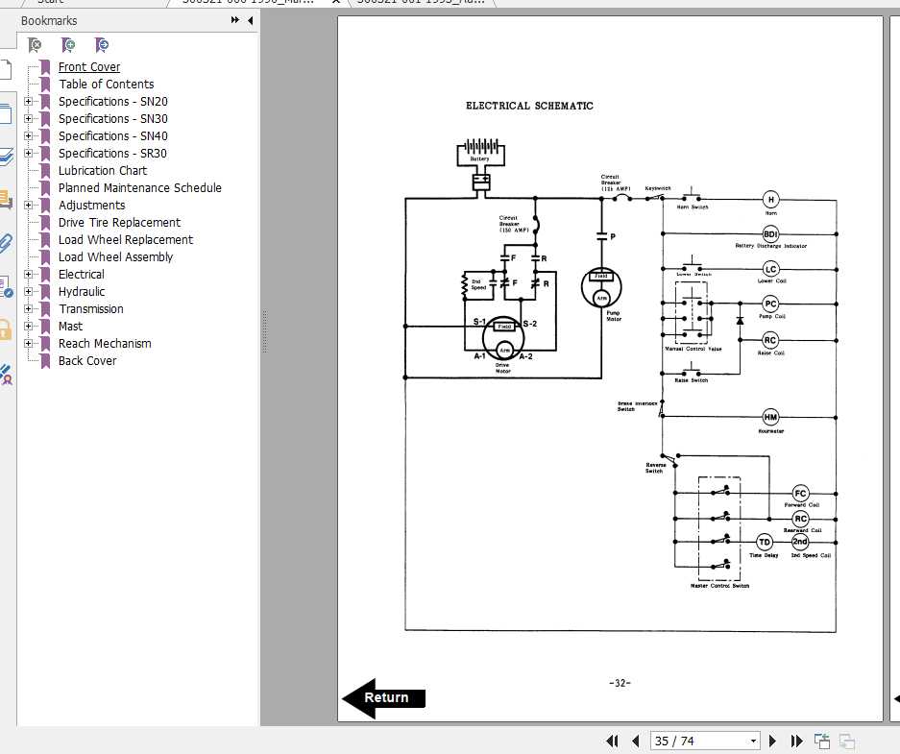Select the Transmission bookmark label
900x754 pixels.
(91, 308)
